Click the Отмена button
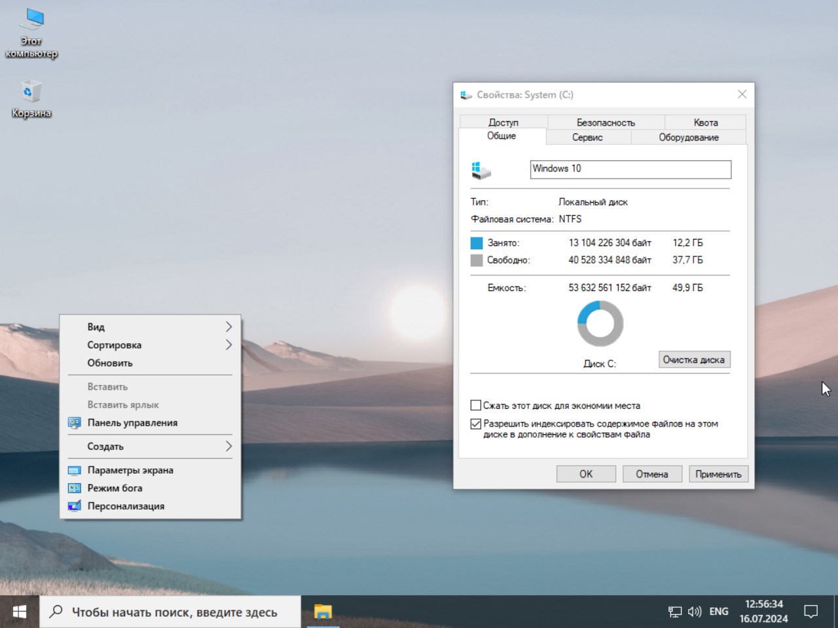 pos(652,474)
